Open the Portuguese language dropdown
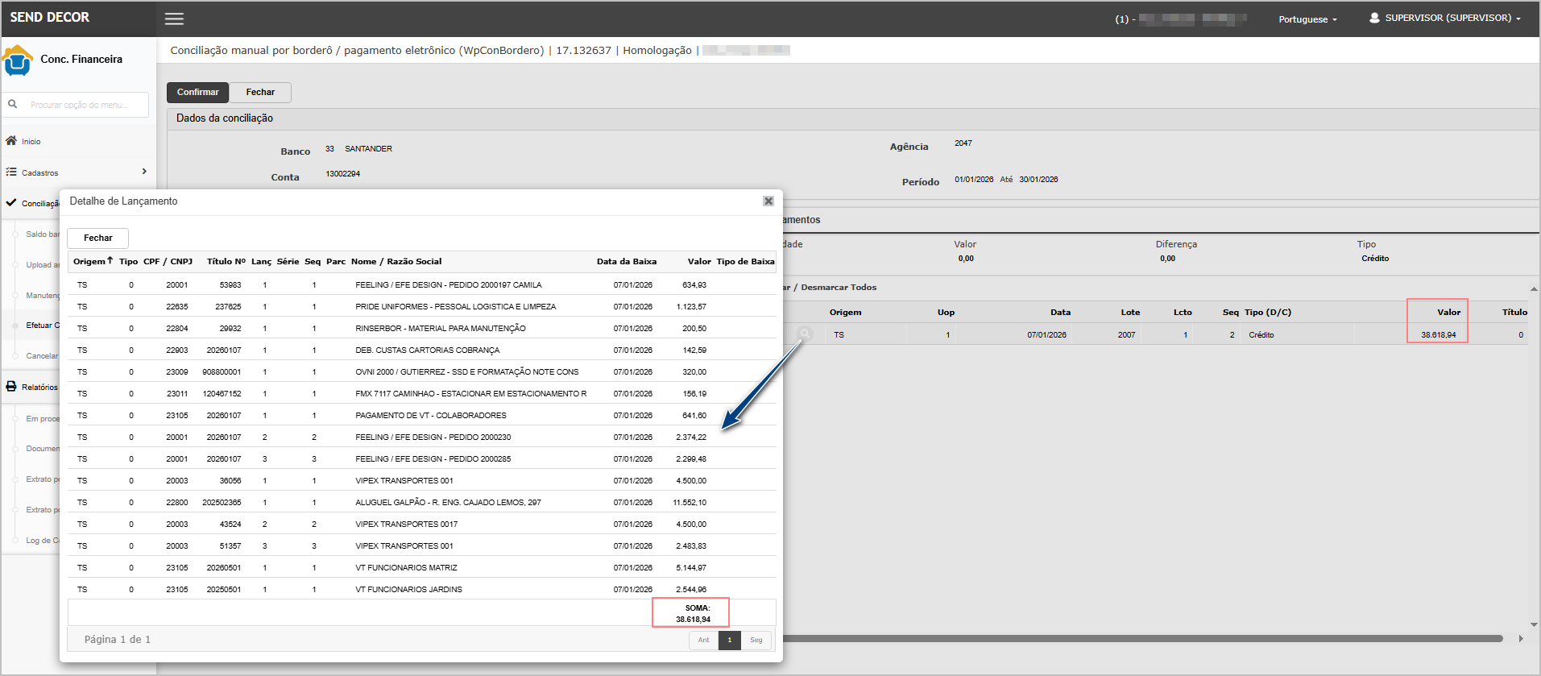Viewport: 1541px width, 676px height. tap(1307, 19)
